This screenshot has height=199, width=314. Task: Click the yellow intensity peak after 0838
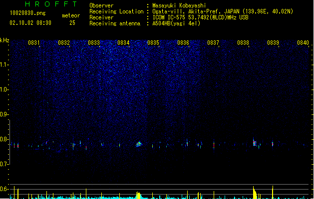pyautogui.click(x=255, y=193)
